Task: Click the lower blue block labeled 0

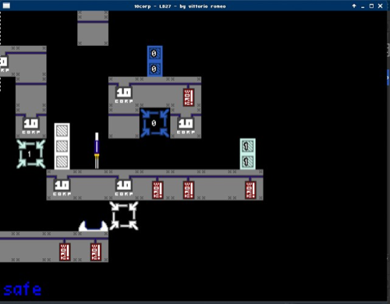Action: point(154,69)
